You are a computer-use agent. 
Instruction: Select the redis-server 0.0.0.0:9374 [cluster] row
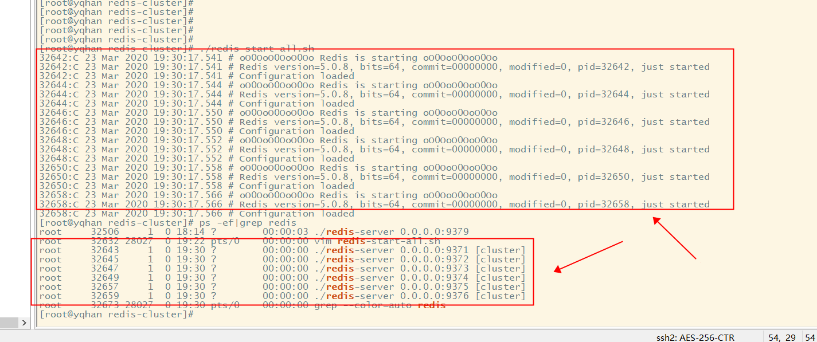(x=282, y=278)
